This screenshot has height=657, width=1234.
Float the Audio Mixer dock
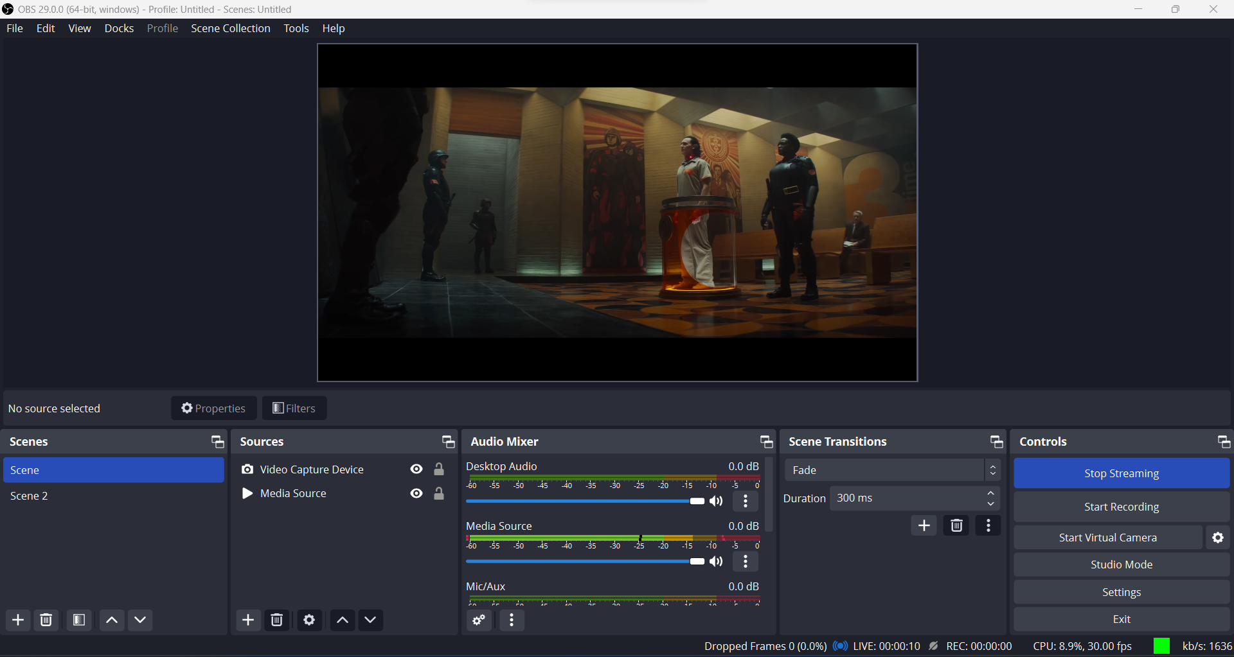[766, 442]
